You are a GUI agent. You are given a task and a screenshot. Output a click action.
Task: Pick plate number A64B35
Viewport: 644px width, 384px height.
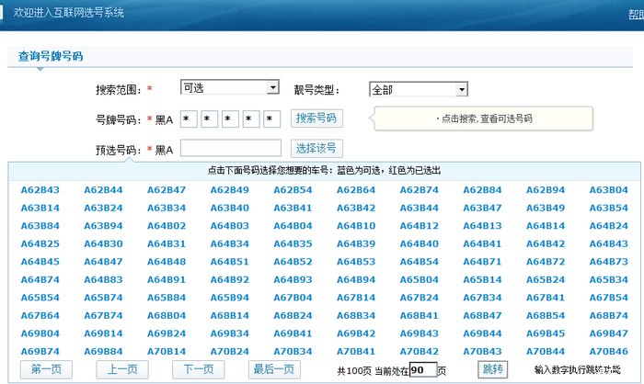coord(293,243)
